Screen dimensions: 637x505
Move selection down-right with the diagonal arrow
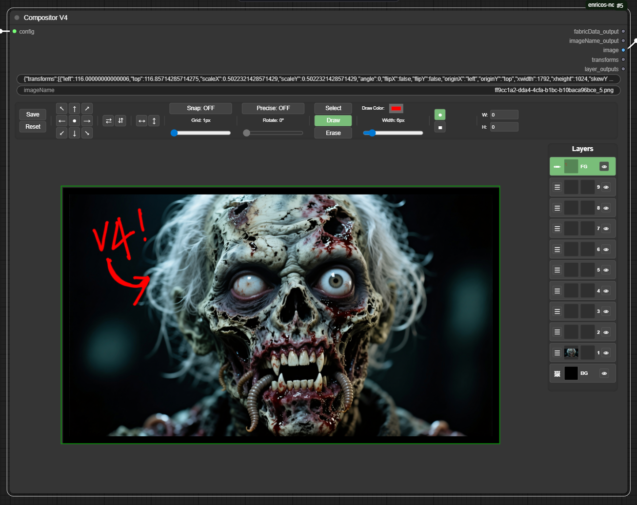point(87,133)
